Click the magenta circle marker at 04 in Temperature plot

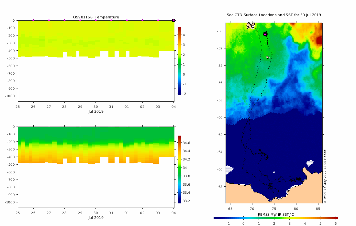(x=174, y=20)
